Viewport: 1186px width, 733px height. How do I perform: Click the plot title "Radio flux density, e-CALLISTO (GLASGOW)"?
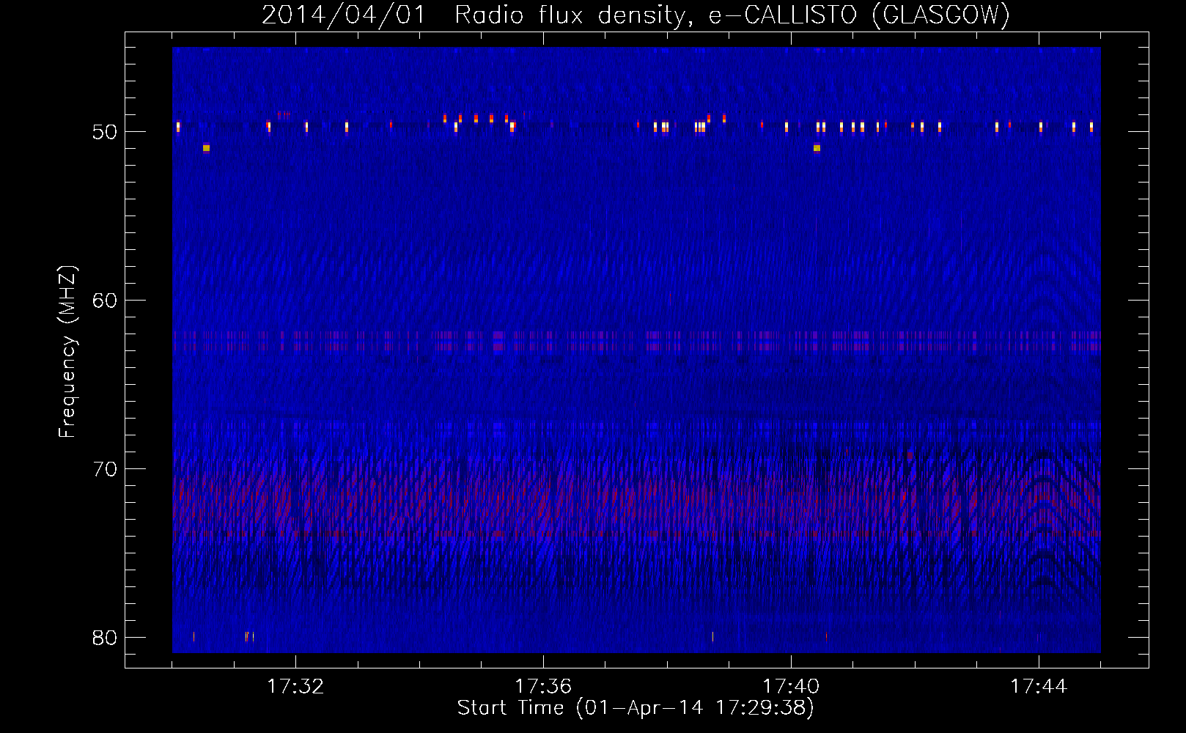pyautogui.click(x=732, y=15)
